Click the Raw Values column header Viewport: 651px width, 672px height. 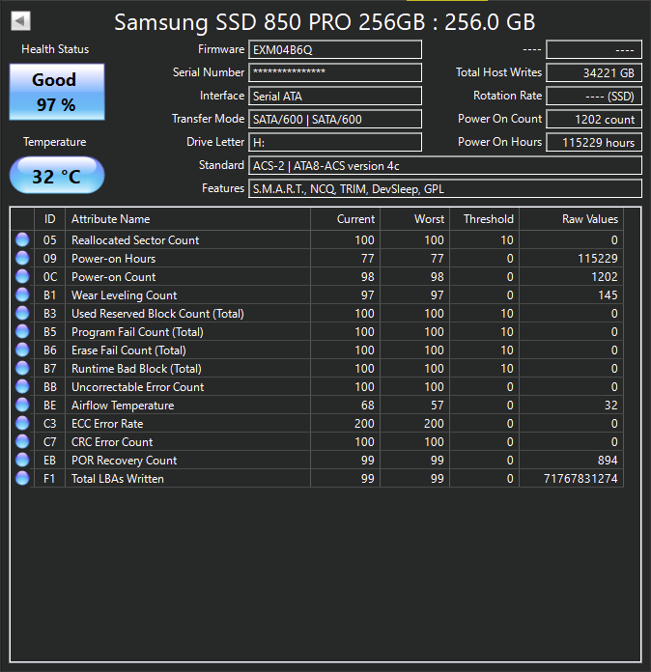(571, 219)
